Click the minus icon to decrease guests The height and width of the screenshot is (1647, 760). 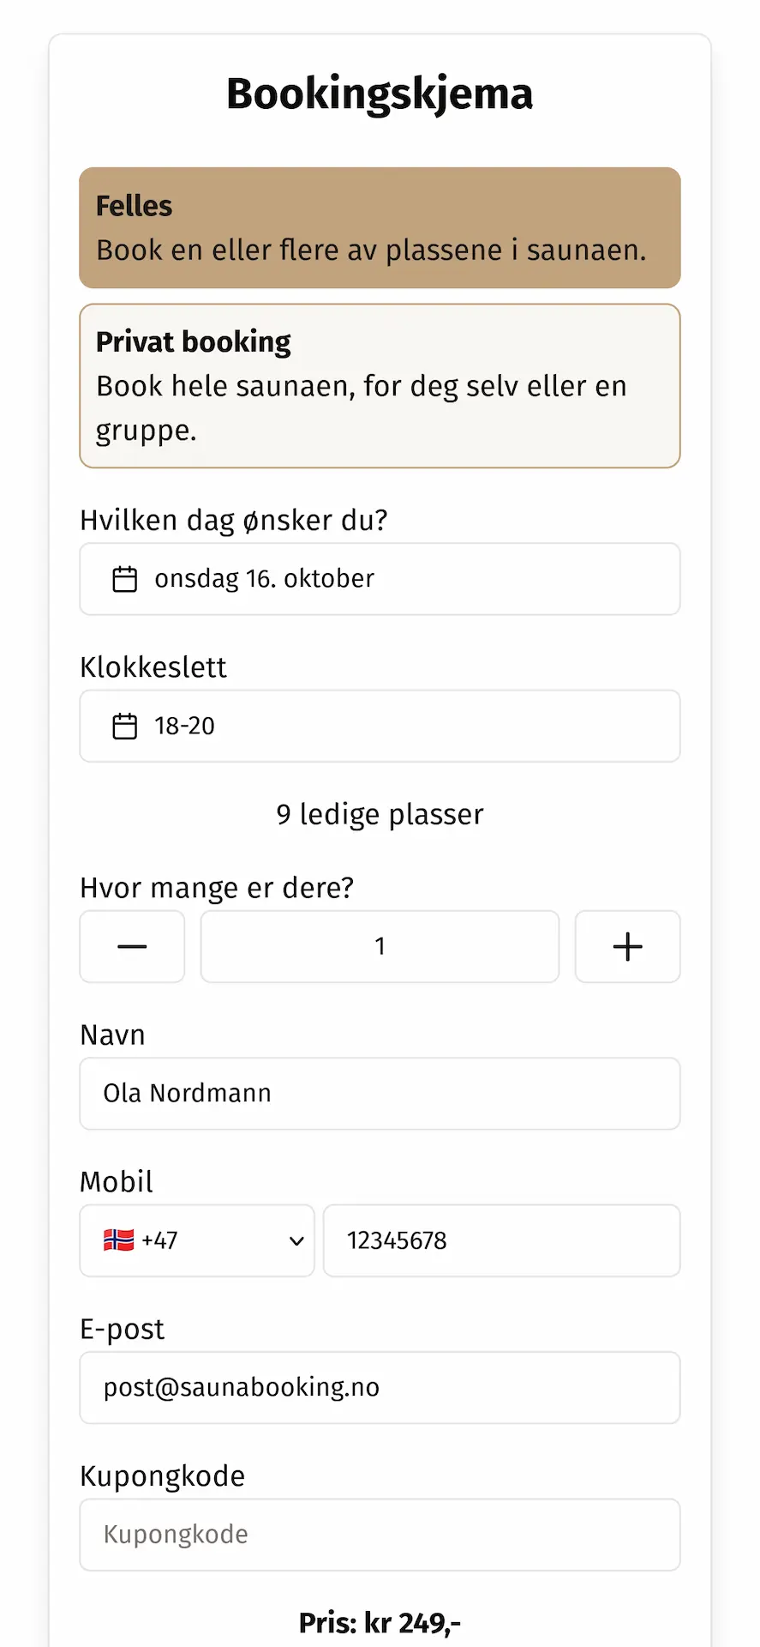[x=131, y=946]
